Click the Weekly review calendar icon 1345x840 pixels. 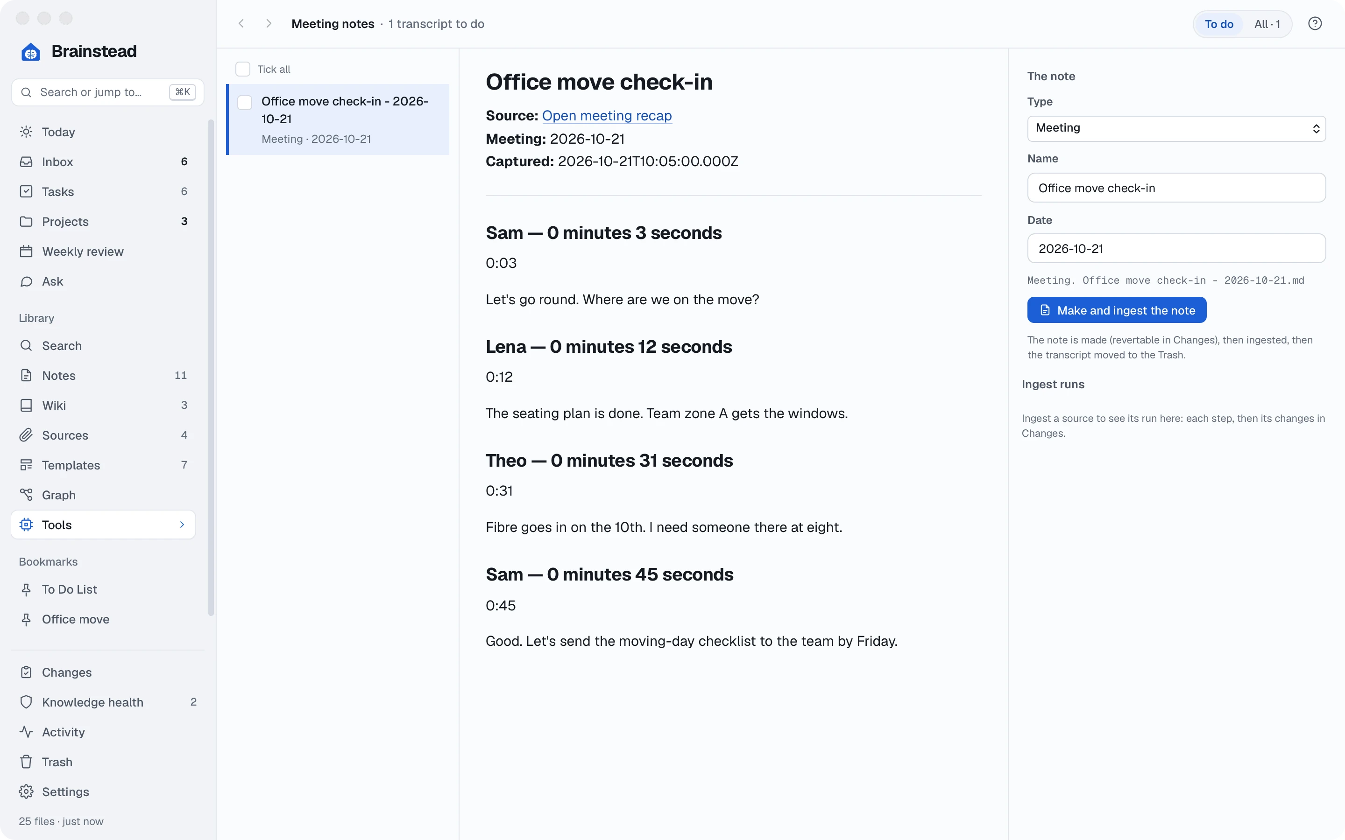pos(26,252)
